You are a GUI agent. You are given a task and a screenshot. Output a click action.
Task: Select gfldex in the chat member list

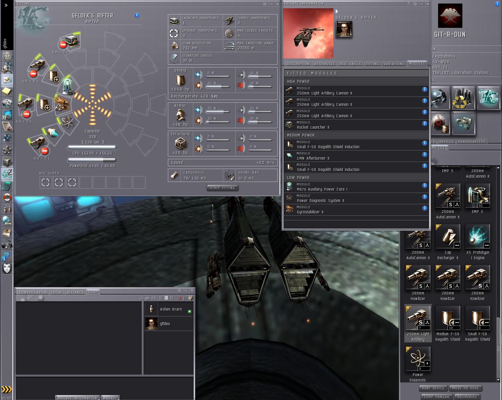point(169,324)
